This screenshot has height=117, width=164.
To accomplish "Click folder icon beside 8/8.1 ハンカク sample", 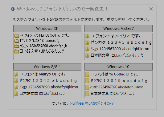I will pos(16,87).
